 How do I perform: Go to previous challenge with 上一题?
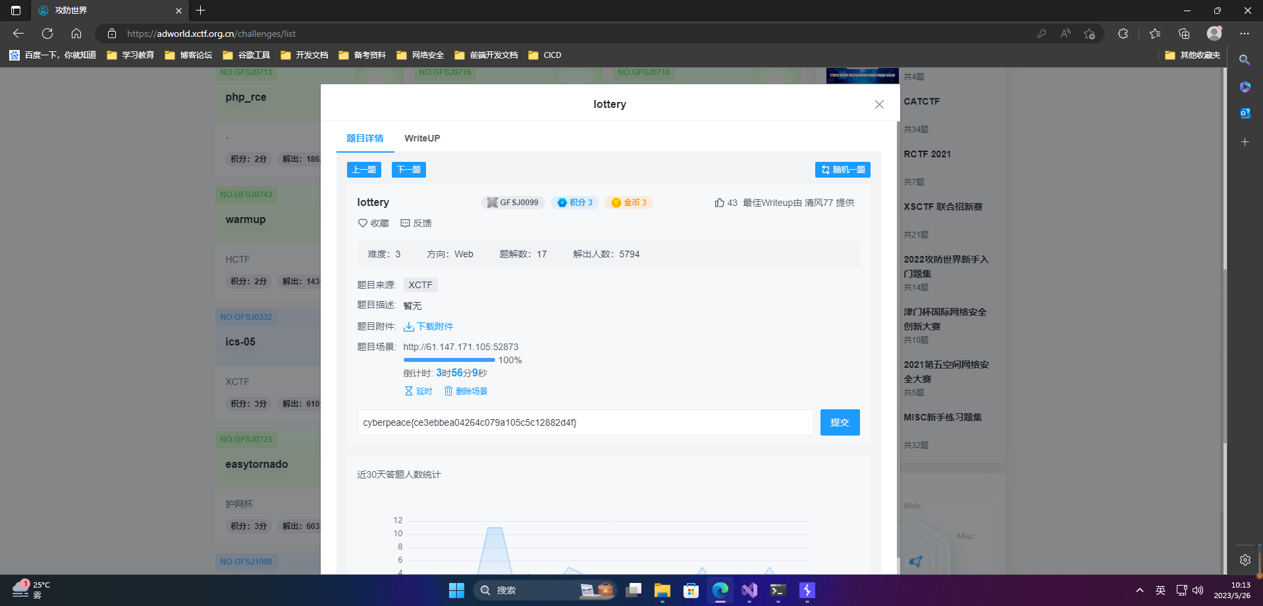364,170
